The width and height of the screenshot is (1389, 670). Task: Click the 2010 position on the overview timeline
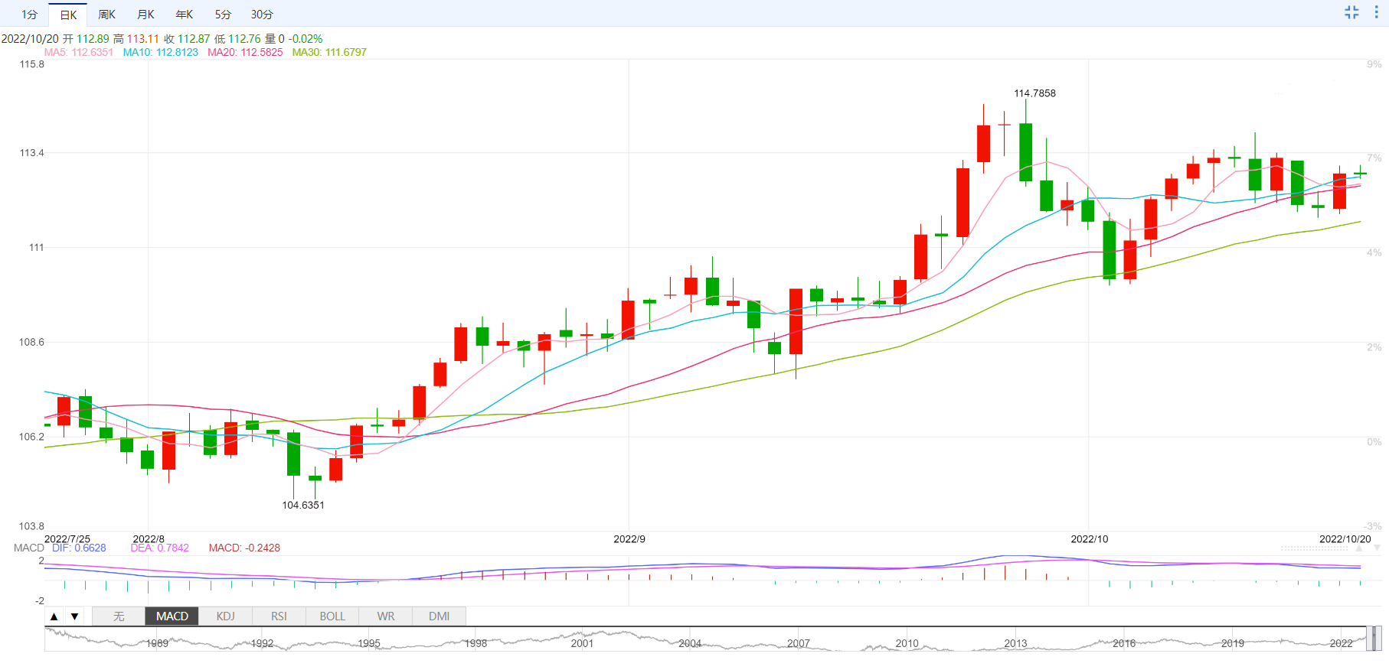(x=907, y=642)
